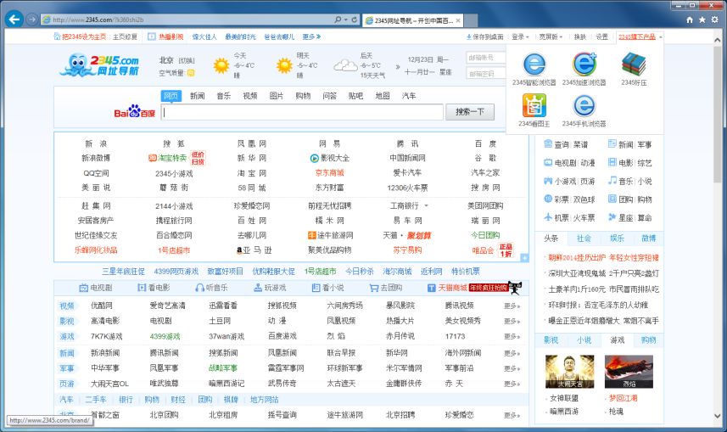Image resolution: width=727 pixels, height=432 pixels.
Task: Switch to the 小说 tab above thumbnails
Action: pos(584,340)
